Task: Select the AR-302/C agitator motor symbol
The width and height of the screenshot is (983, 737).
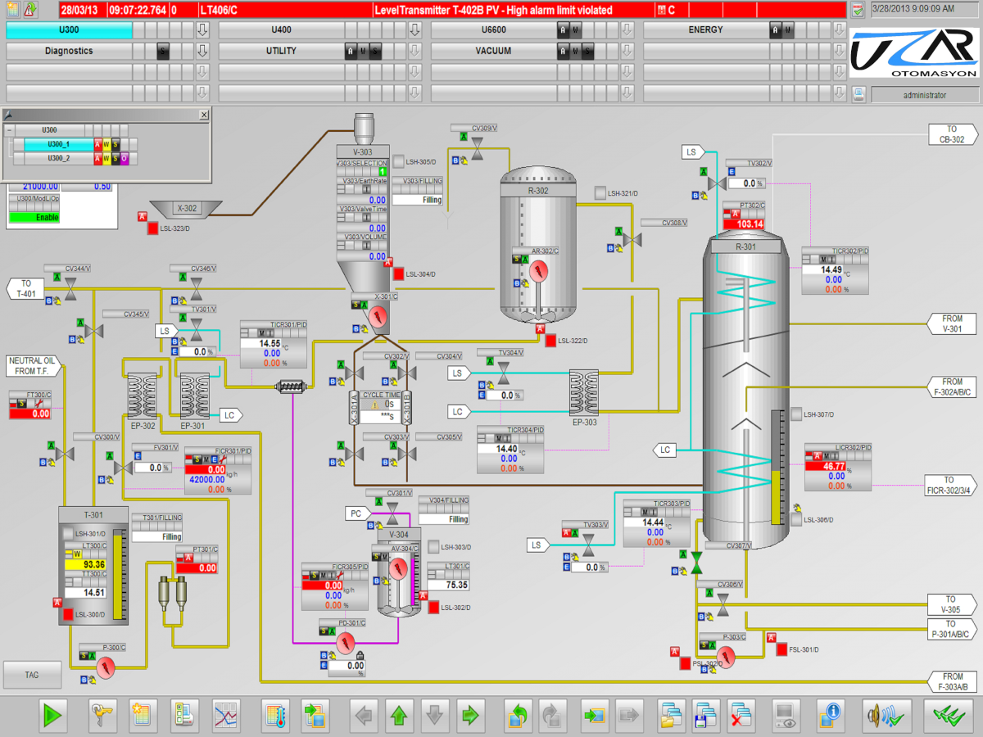Action: coord(537,271)
